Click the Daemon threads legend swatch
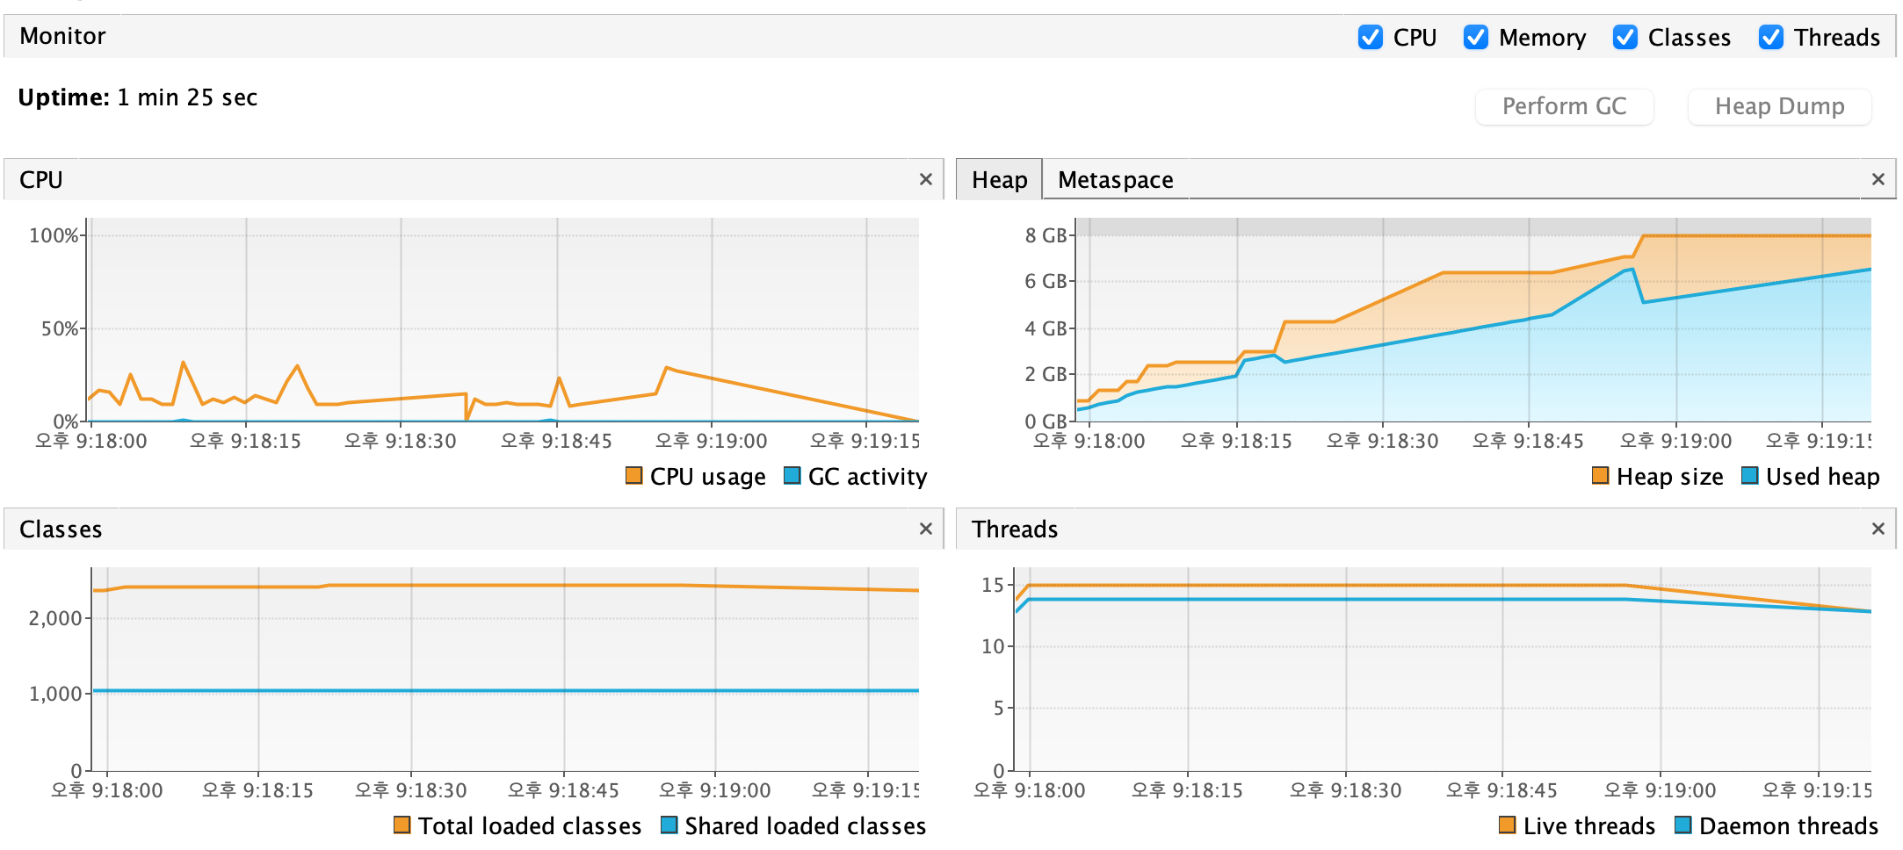The width and height of the screenshot is (1903, 850). (x=1682, y=825)
